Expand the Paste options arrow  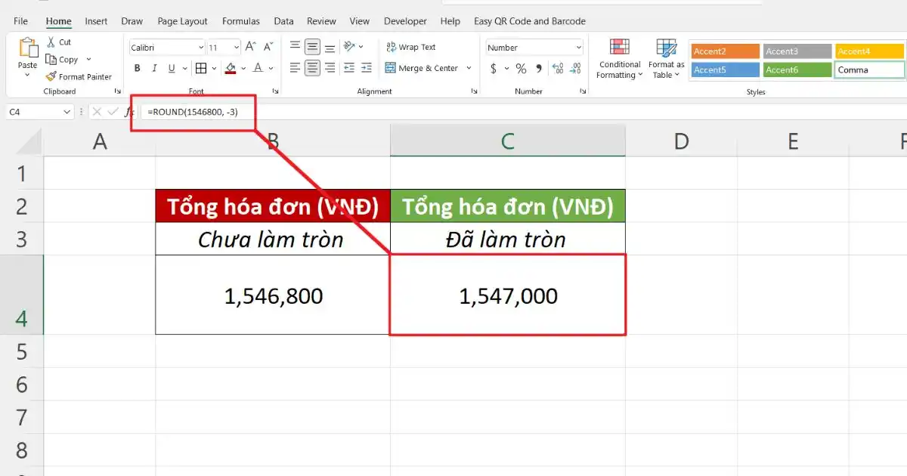[x=28, y=76]
